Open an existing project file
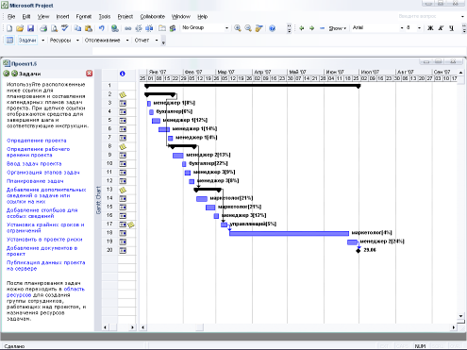Screen dimensions: 467x350 click(x=20, y=28)
